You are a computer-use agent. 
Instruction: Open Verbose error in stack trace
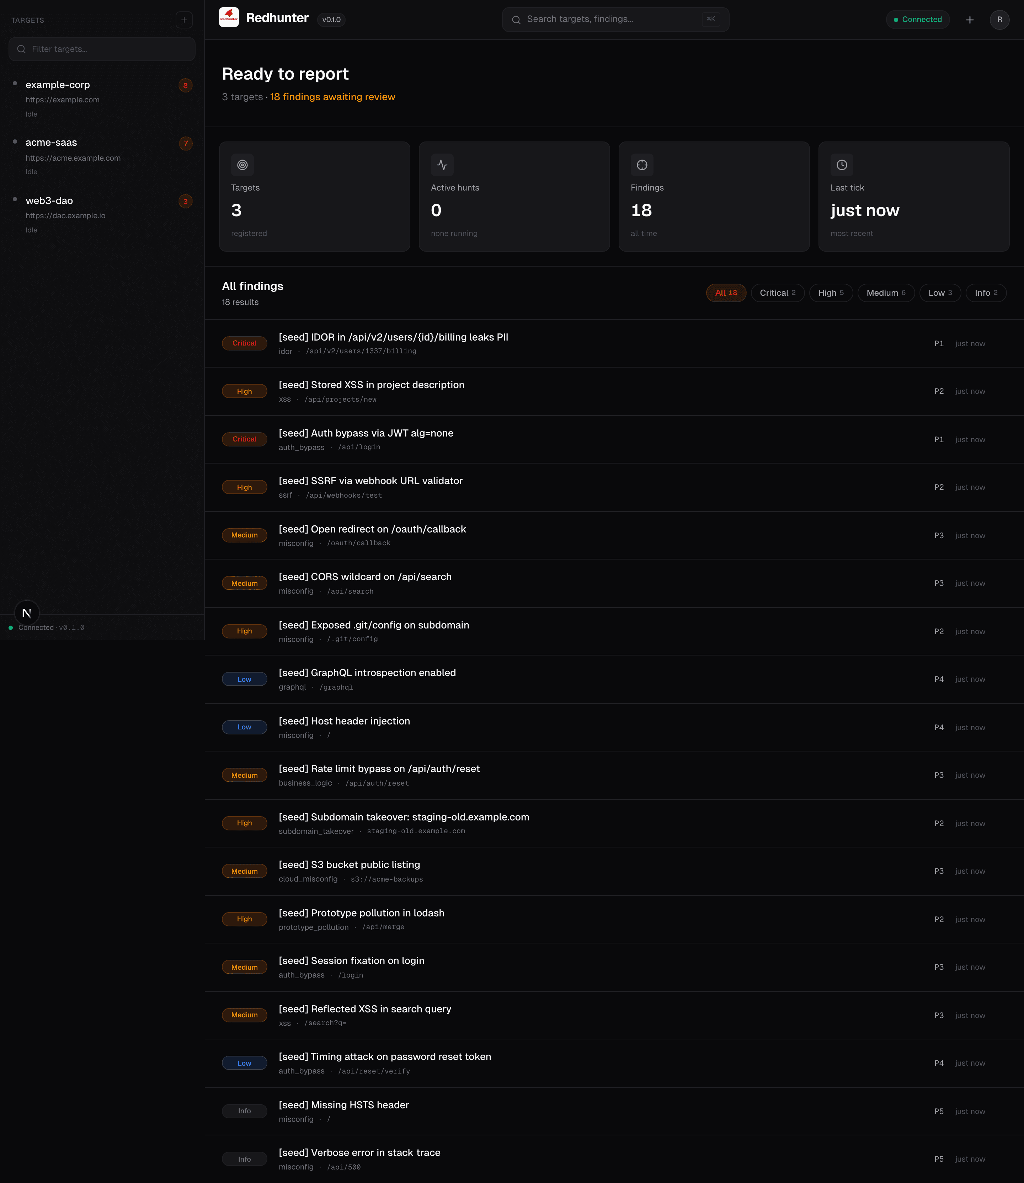(x=614, y=1159)
